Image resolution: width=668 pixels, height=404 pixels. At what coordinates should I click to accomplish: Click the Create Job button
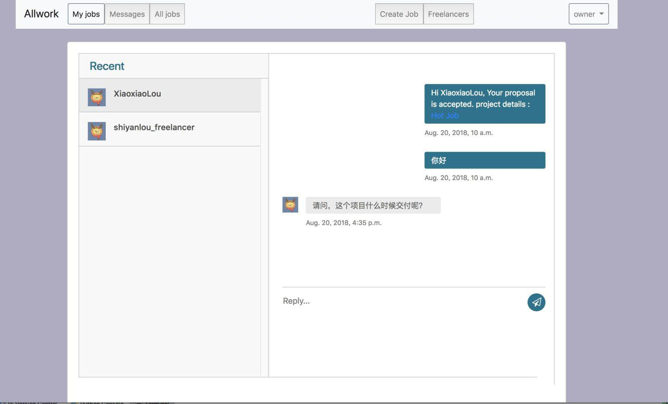[x=399, y=14]
